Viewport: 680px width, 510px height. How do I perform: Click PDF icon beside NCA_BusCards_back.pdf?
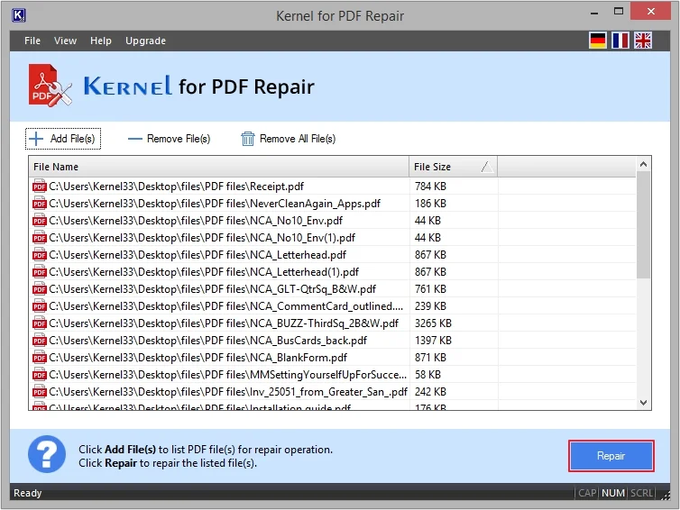click(40, 340)
